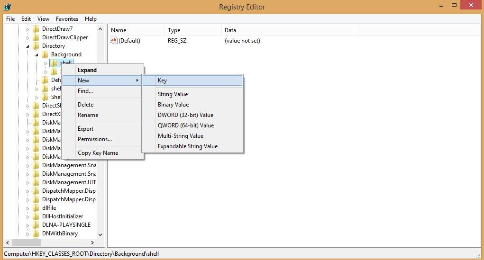Choose Copy Key Name

pos(103,153)
